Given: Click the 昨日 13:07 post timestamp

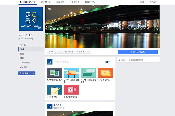Looking at the screenshot, I should point(57,108).
